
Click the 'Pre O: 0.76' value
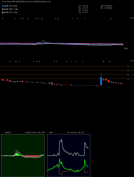coord(83,6)
